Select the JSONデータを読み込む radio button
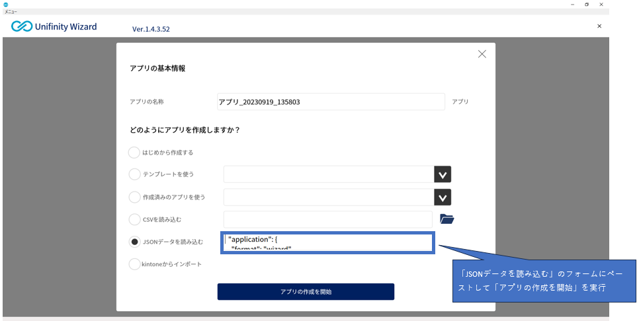This screenshot has width=639, height=321. (x=134, y=242)
